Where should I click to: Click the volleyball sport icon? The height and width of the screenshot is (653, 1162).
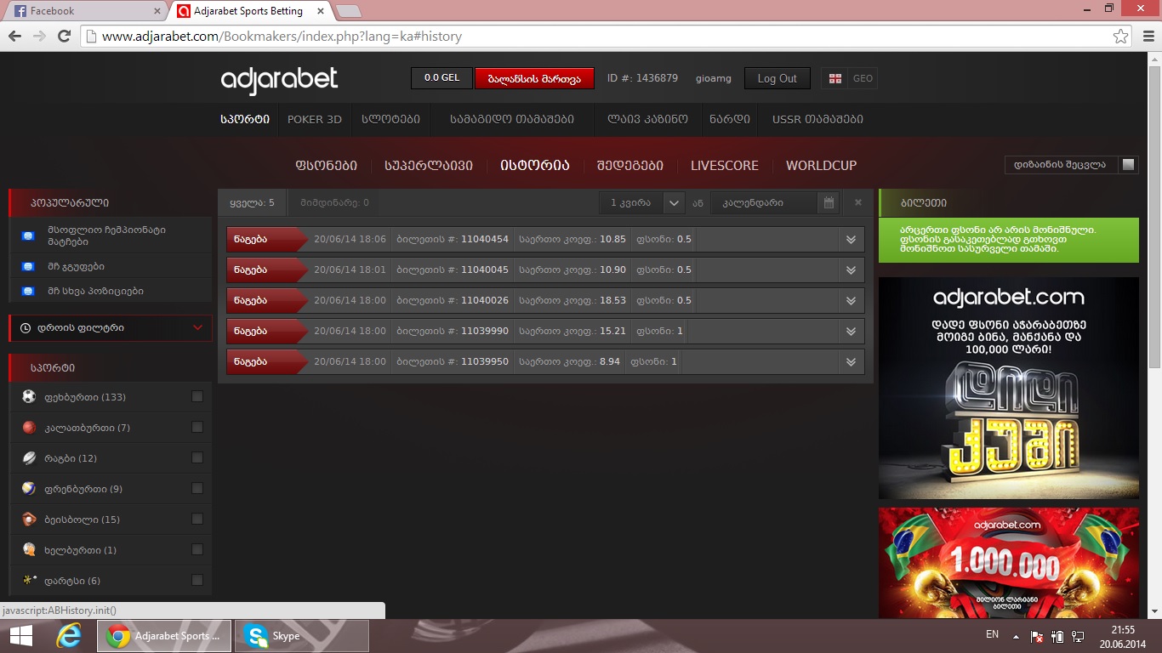pos(29,489)
